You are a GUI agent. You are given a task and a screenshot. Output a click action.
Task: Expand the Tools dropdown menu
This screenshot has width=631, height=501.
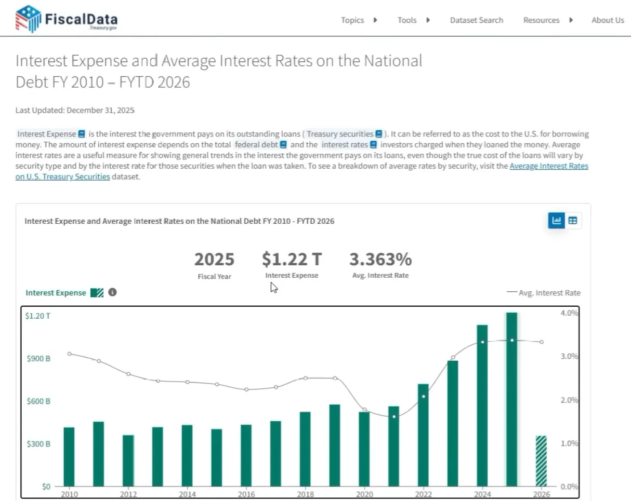click(414, 20)
